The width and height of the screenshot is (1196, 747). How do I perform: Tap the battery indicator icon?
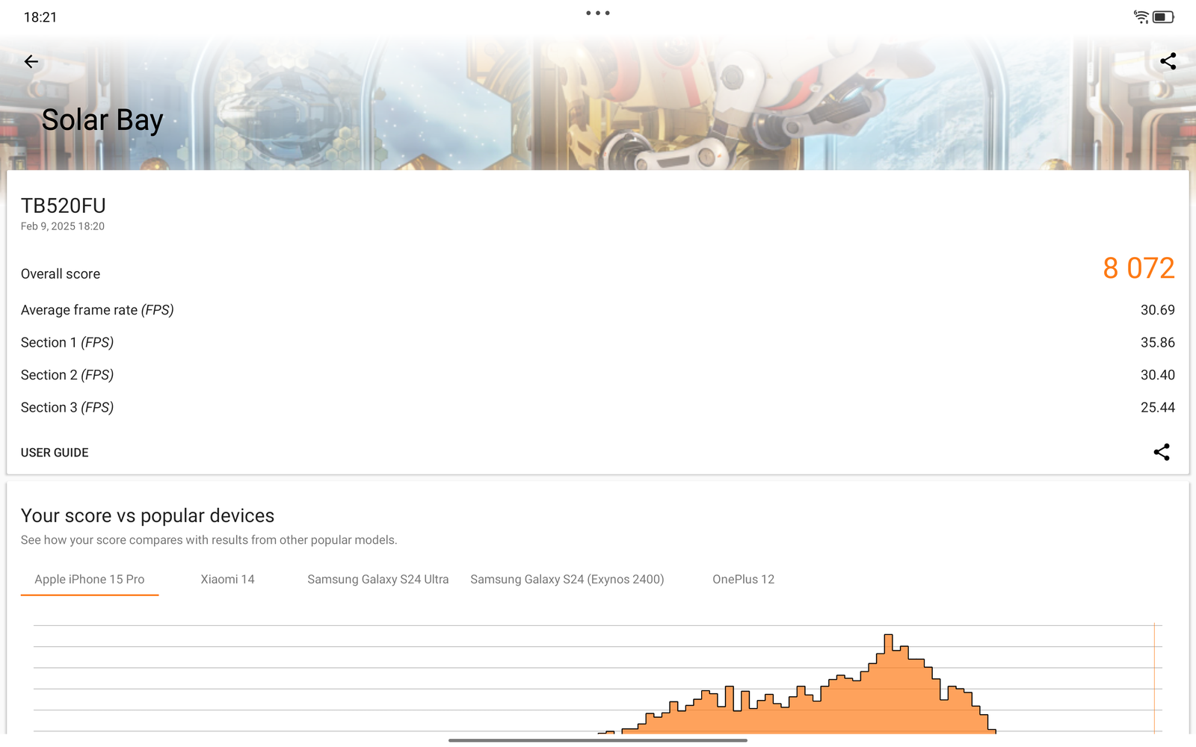(1163, 16)
